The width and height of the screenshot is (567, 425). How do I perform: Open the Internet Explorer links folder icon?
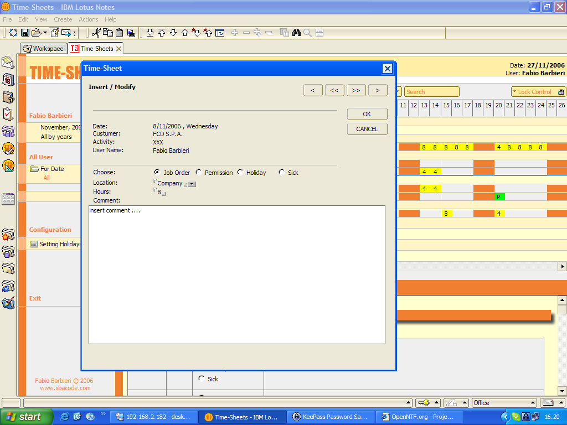[8, 286]
